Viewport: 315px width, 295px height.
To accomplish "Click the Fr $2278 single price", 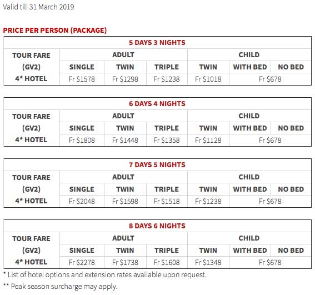I will tap(82, 262).
